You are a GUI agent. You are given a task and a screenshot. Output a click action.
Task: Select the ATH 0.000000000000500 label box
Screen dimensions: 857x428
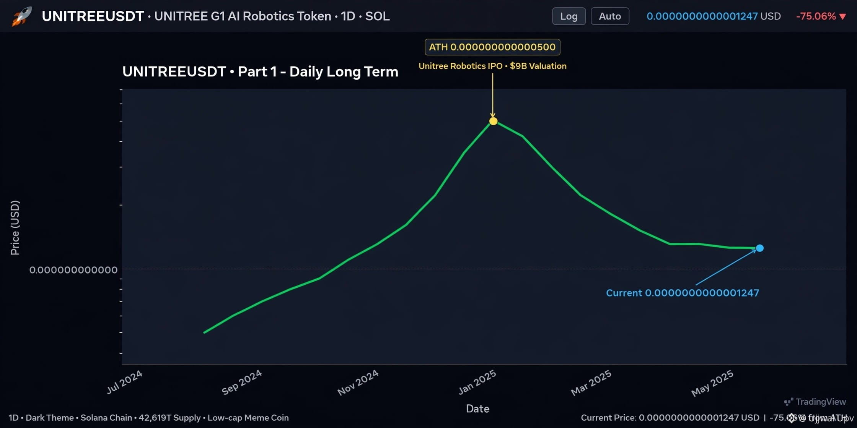pos(492,47)
